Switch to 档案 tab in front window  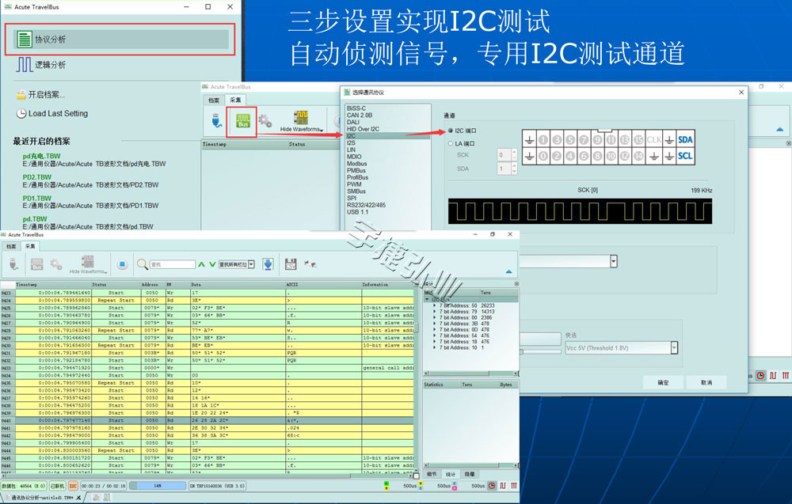click(x=11, y=246)
